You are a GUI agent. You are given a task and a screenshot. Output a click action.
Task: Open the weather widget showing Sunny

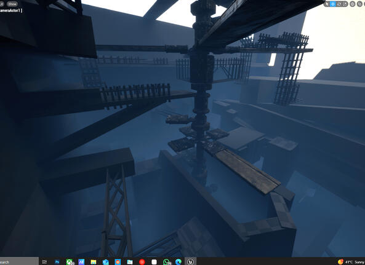351,262
